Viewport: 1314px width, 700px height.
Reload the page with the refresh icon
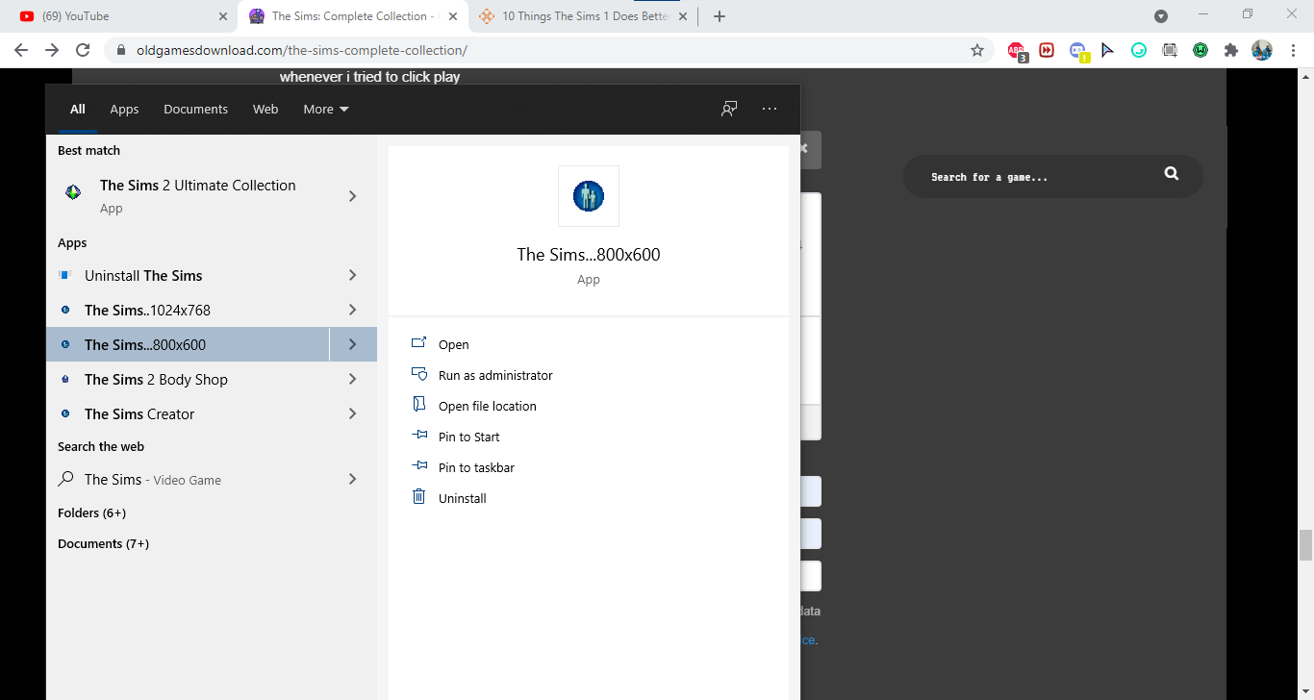pyautogui.click(x=83, y=50)
